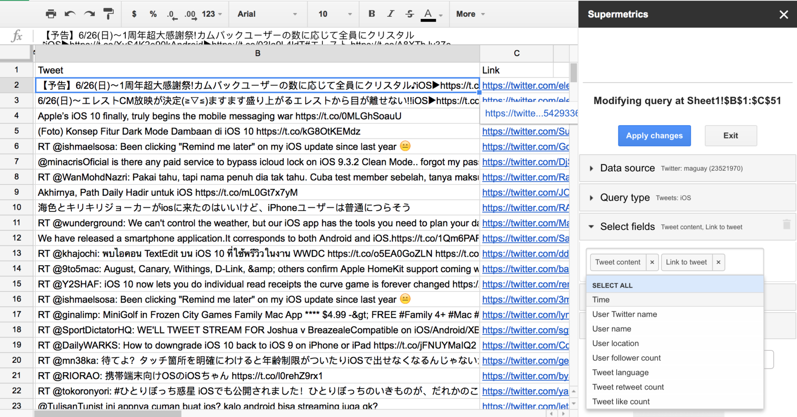Delete the Select fields query using trash icon

[x=787, y=224]
